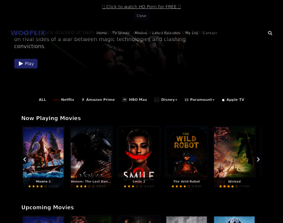Image resolution: width=283 pixels, height=223 pixels.
Task: Open the TV Shows menu item
Action: tap(121, 33)
